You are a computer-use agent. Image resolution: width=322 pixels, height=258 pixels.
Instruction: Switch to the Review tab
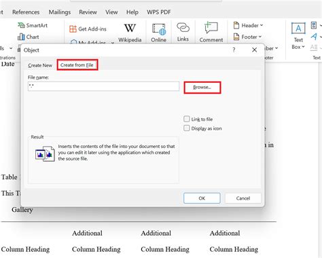[88, 12]
